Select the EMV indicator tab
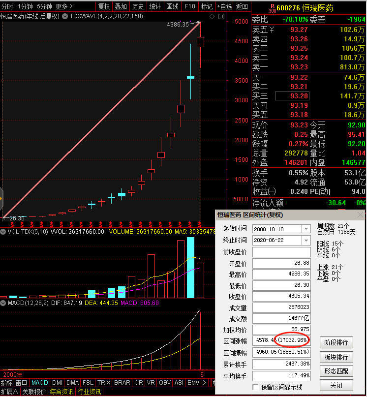367x397 pixels. (x=193, y=383)
